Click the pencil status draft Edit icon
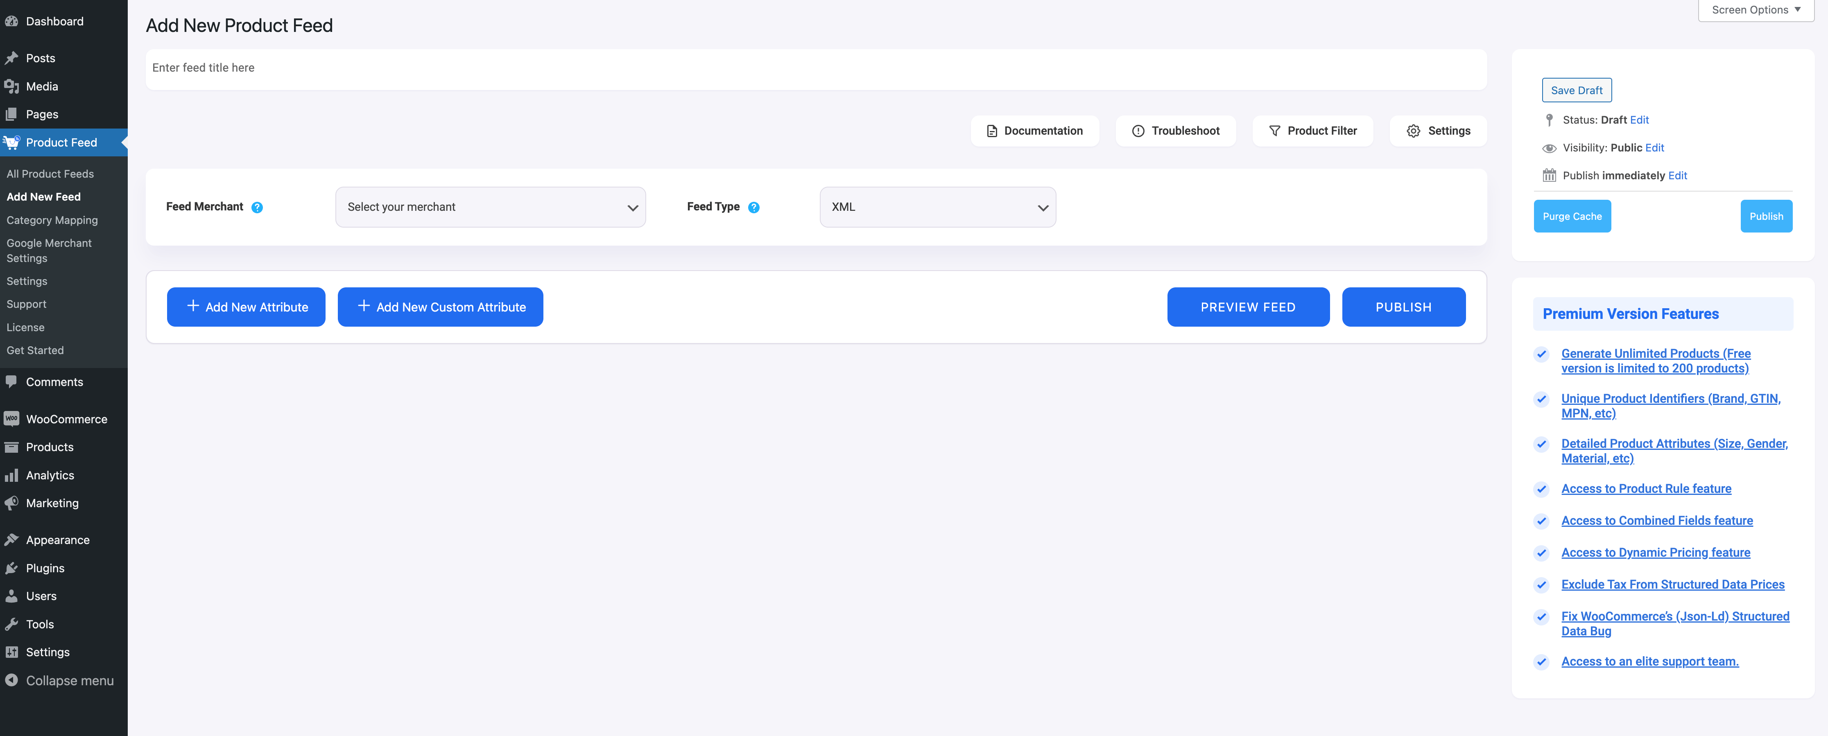Screen dimensions: 1828x736 (x=1639, y=119)
